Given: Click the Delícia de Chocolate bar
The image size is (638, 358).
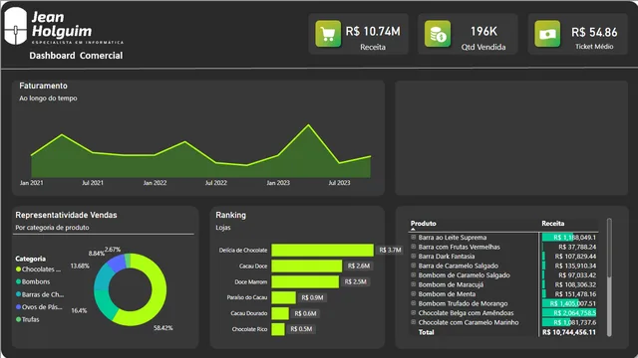Looking at the screenshot, I should pyautogui.click(x=322, y=250).
